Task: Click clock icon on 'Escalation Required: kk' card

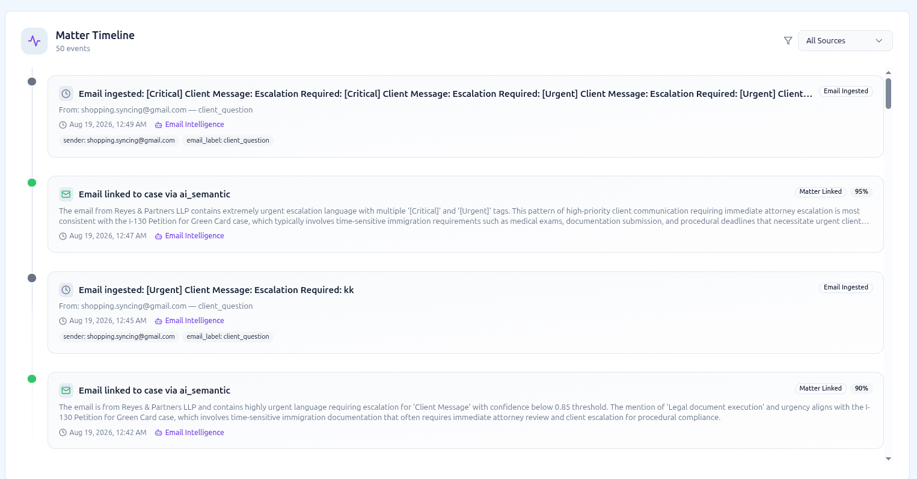Action: coord(66,289)
